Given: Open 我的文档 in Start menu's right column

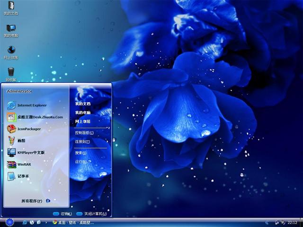Looking at the screenshot, I should (x=82, y=104).
